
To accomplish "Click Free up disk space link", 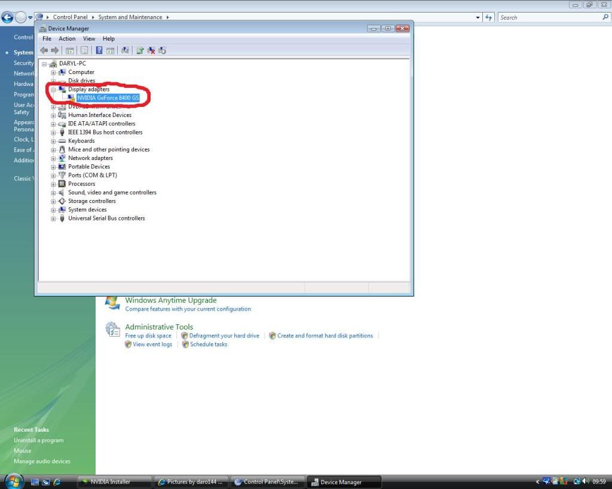I will 148,336.
